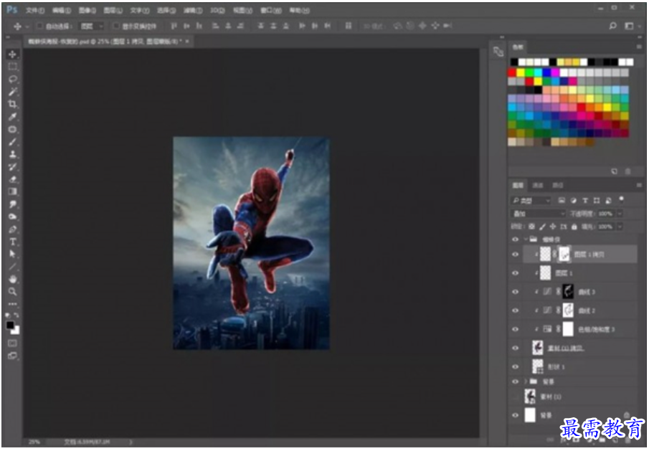
Task: Select the History Brush tool
Action: coord(12,167)
